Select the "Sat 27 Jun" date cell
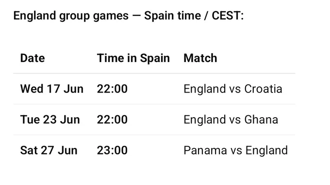 click(x=49, y=150)
